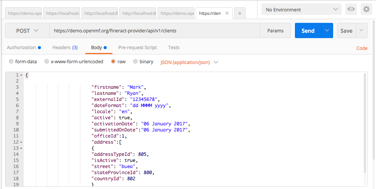Select the form-data body type
376x189 pixels.
point(11,62)
